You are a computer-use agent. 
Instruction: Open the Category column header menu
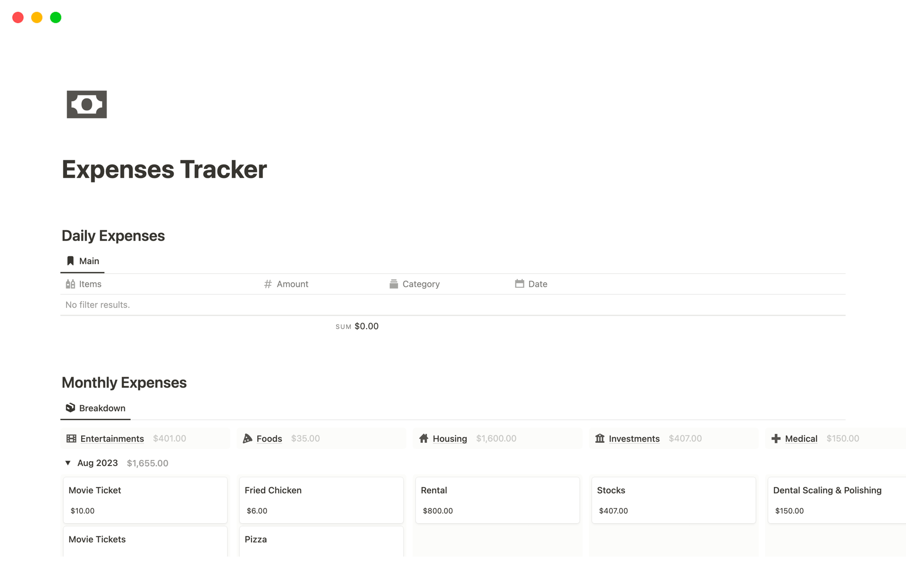pos(420,284)
